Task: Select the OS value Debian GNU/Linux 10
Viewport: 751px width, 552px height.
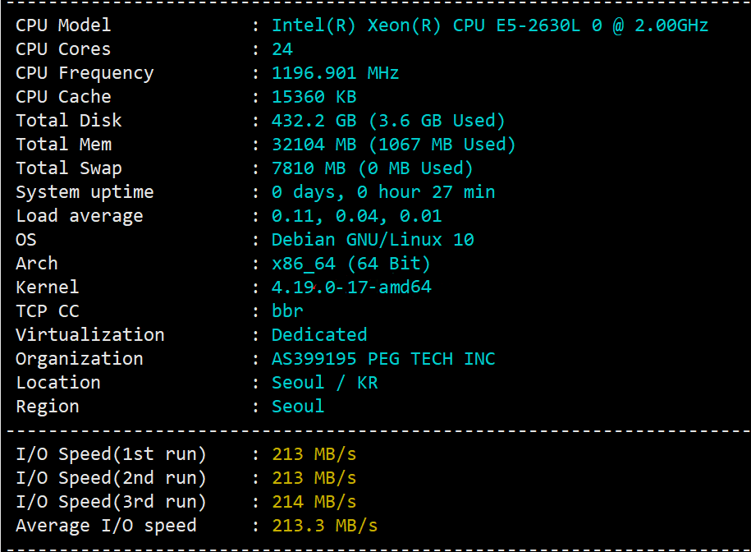Action: click(373, 240)
